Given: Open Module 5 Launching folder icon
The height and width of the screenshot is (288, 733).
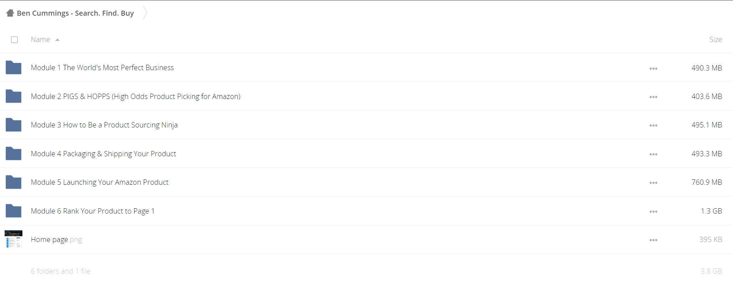Looking at the screenshot, I should pyautogui.click(x=14, y=182).
